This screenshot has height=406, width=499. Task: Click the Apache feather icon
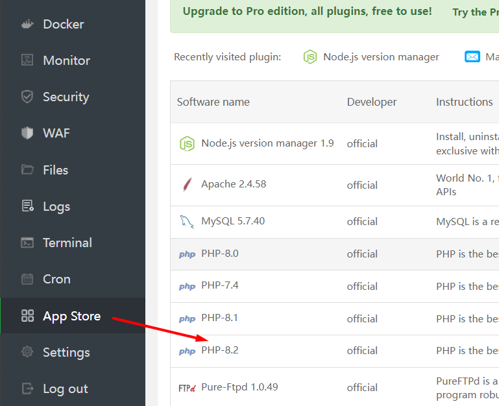tap(188, 185)
